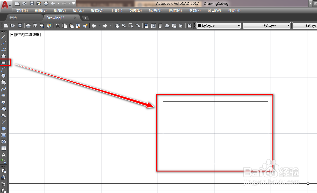Click the Layer Previous icon
This screenshot has height=193, width=317.
click(x=3, y=184)
